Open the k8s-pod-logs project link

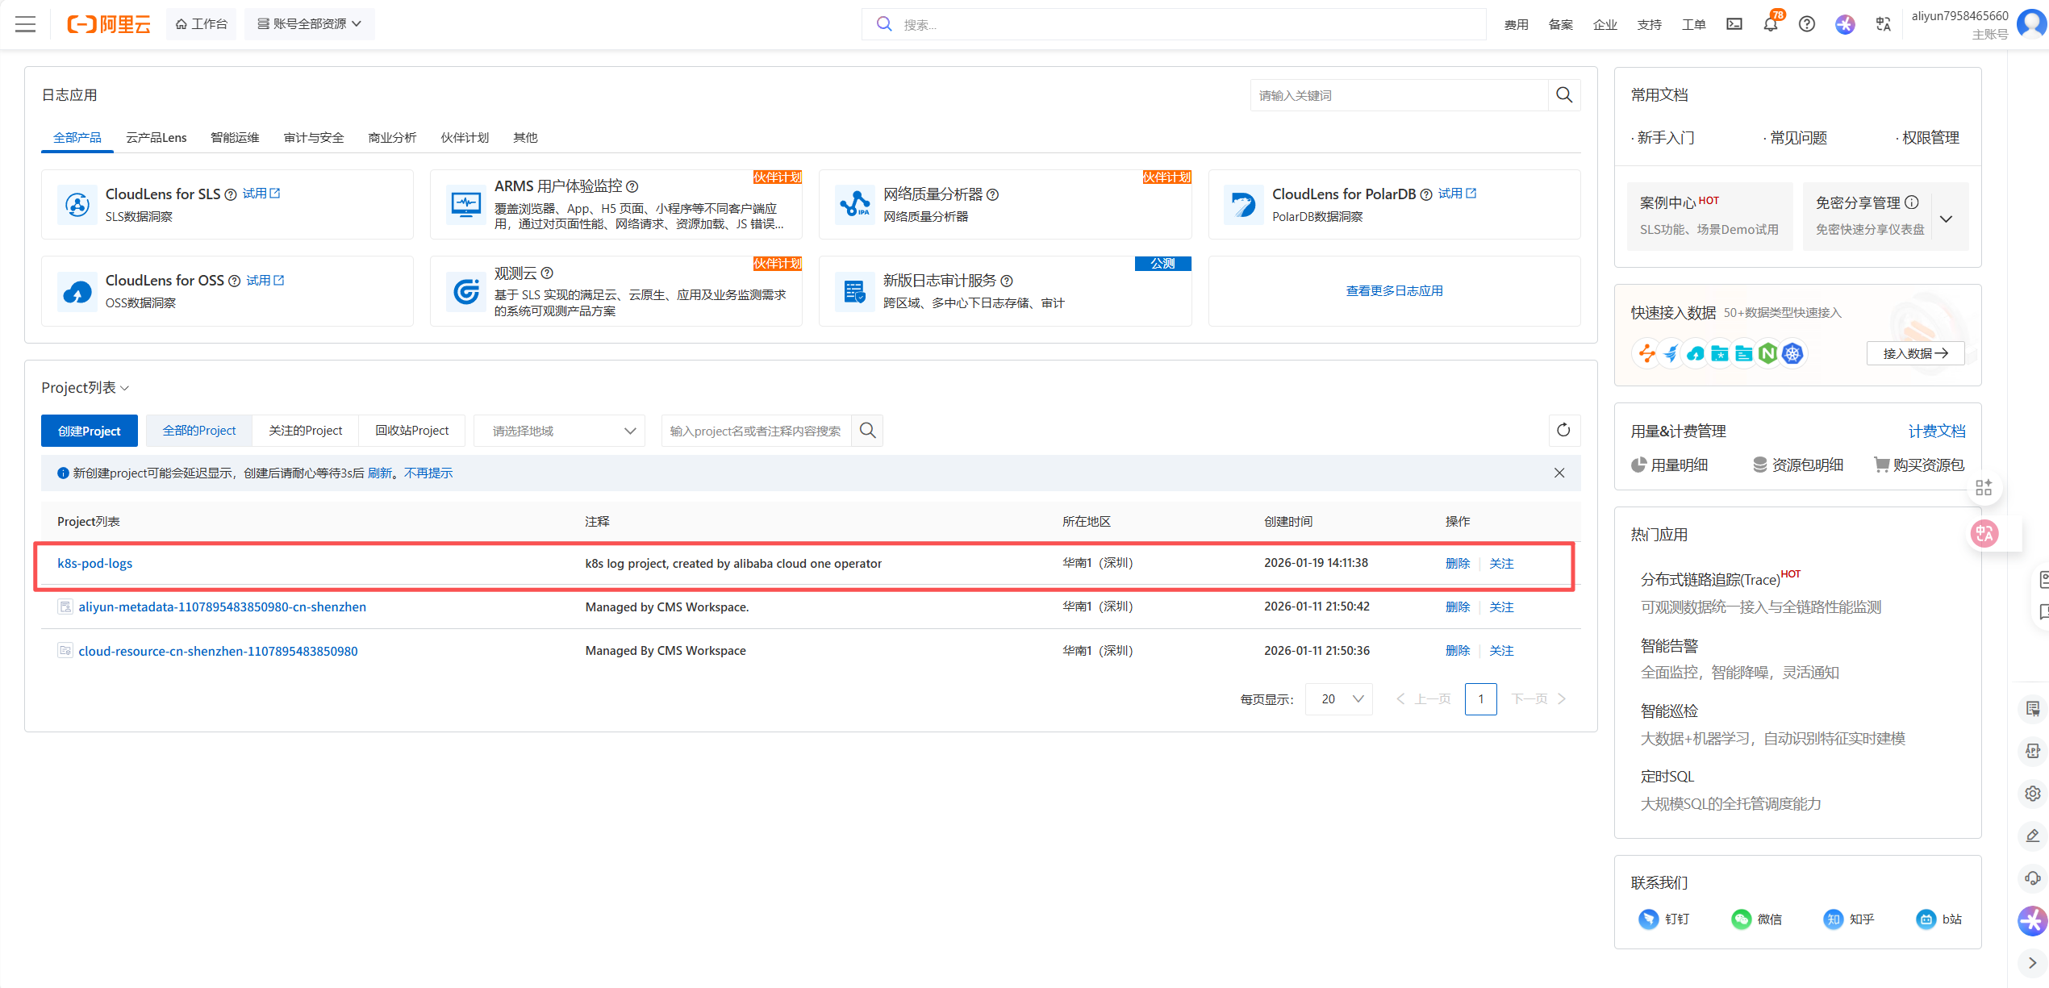[x=95, y=563]
